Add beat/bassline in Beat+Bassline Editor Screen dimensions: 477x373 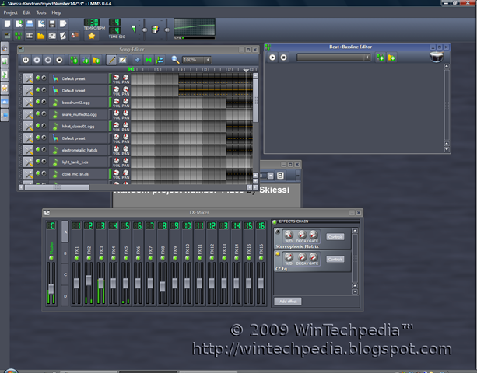(381, 58)
